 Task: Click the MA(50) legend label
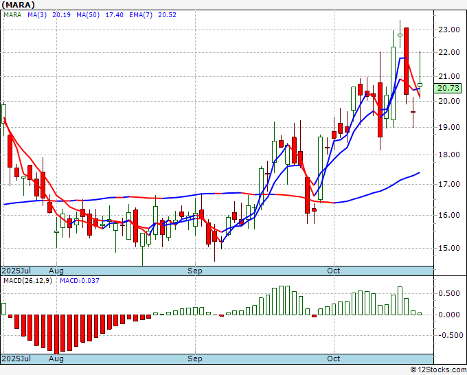[88, 15]
